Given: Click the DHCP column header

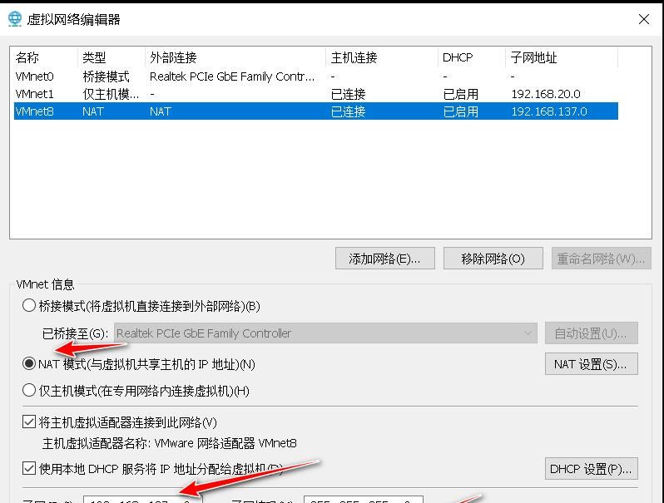Looking at the screenshot, I should point(472,57).
